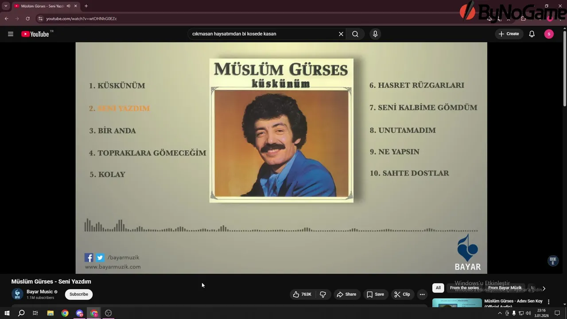Reload the current page
This screenshot has width=567, height=319.
pyautogui.click(x=27, y=19)
